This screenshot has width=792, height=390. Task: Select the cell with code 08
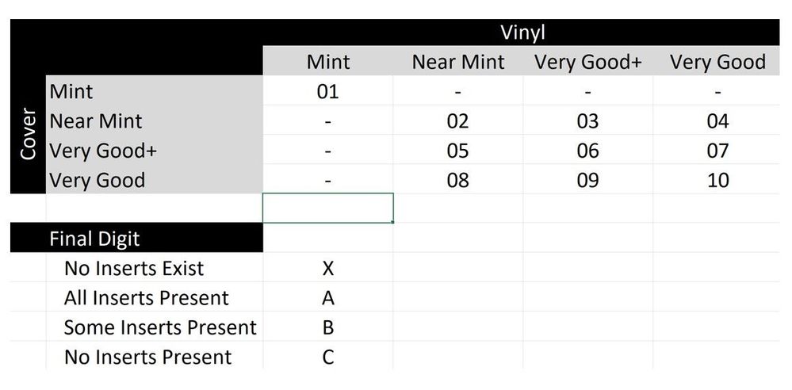click(x=457, y=180)
